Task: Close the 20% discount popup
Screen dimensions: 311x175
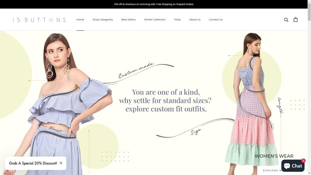Action: point(61,163)
